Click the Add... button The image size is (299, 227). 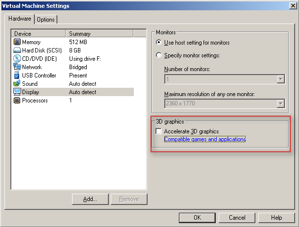click(x=90, y=199)
